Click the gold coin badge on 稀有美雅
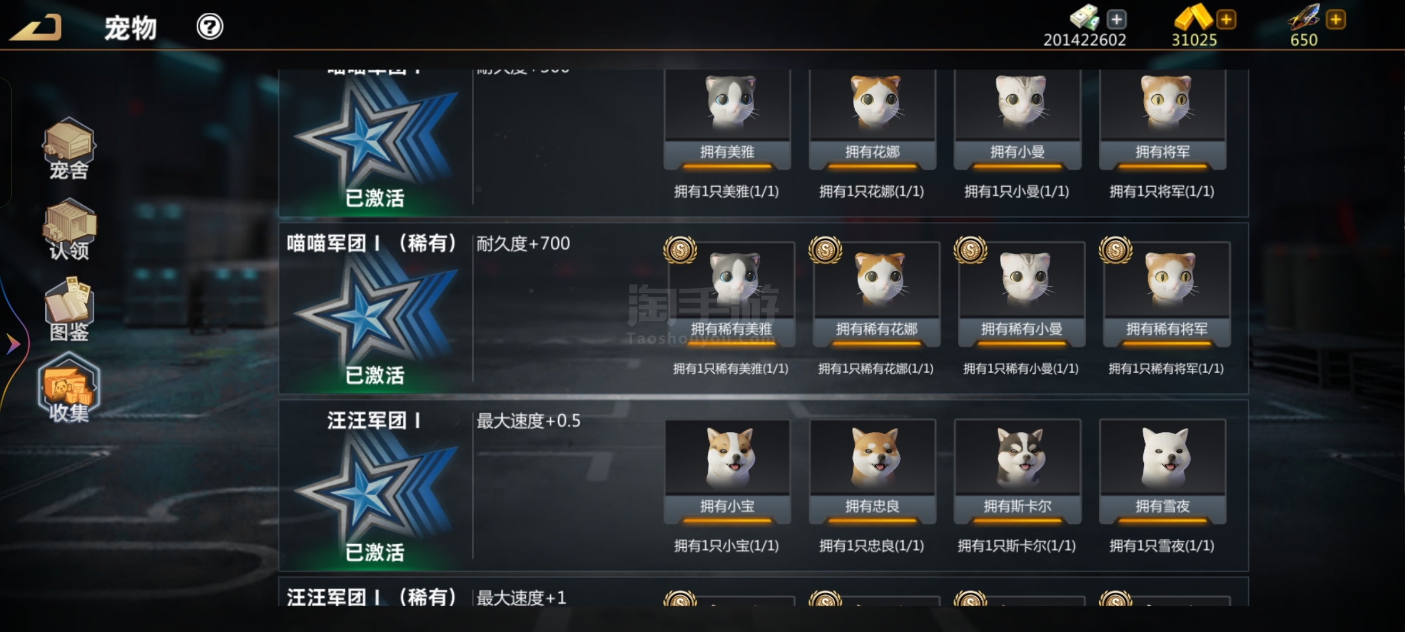 (680, 250)
